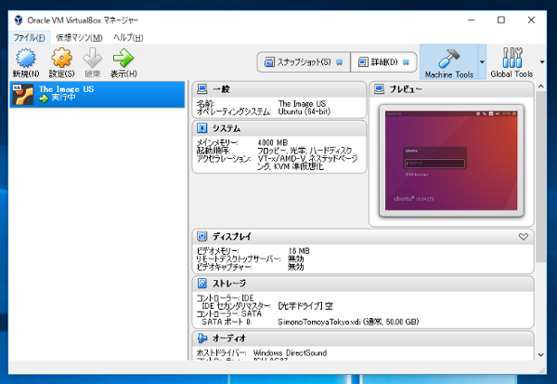Click Audio (オーディオ) section header text
557x384 pixels.
coord(229,338)
